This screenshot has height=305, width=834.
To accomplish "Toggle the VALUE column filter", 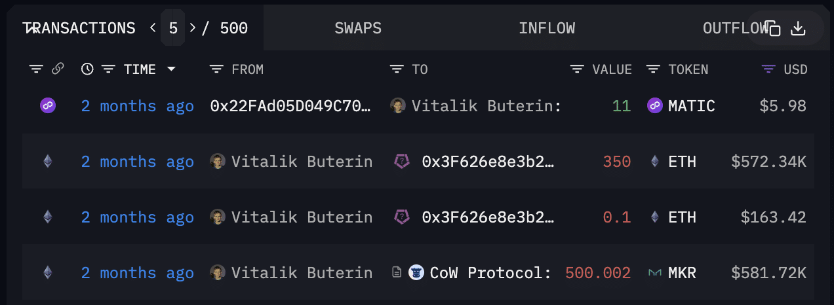I will [x=576, y=69].
